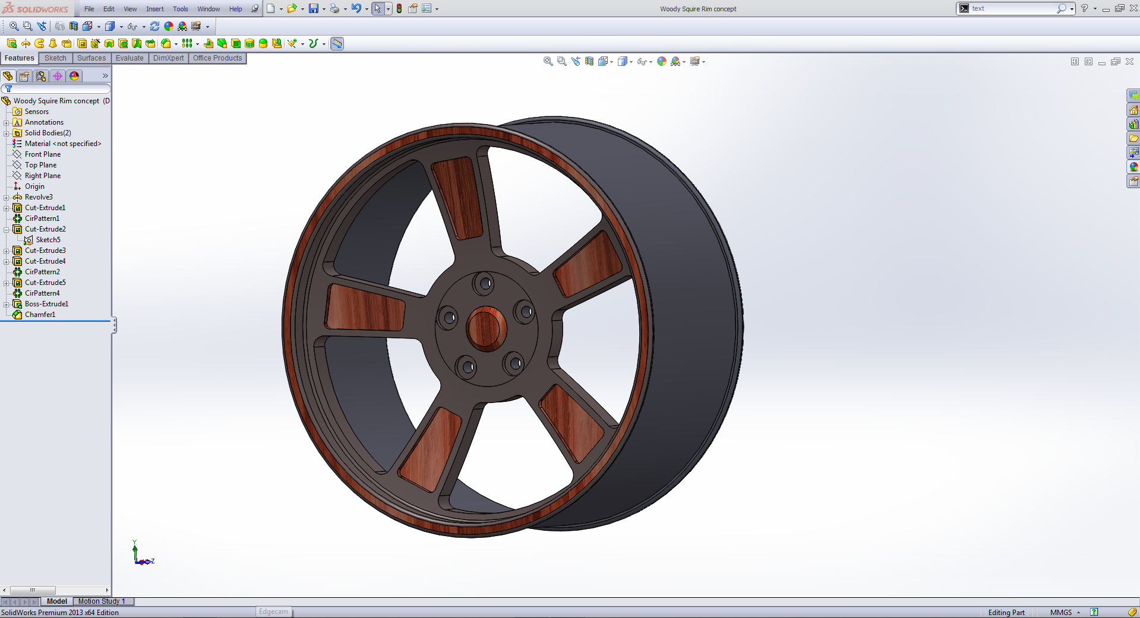This screenshot has width=1140, height=618.
Task: Click Zoom to Area in the View toolbar
Action: click(28, 26)
